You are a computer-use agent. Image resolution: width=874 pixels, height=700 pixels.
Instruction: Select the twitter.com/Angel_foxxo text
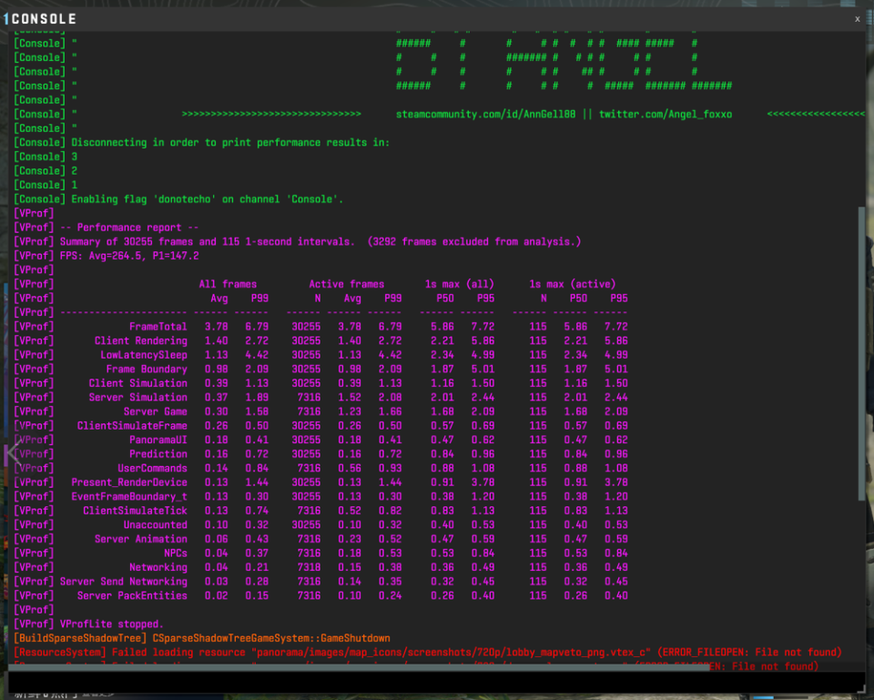click(x=666, y=115)
